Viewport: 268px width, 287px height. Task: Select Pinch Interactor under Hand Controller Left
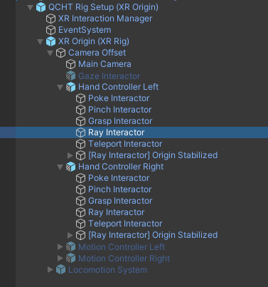[x=119, y=110]
